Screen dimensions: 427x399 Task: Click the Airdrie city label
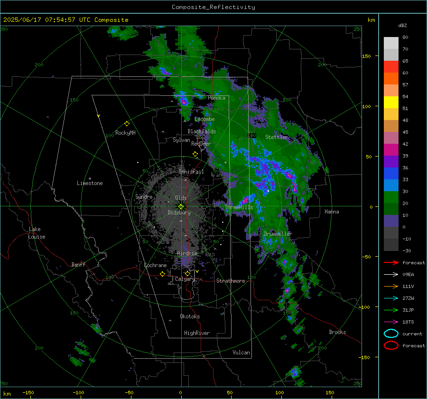[187, 253]
